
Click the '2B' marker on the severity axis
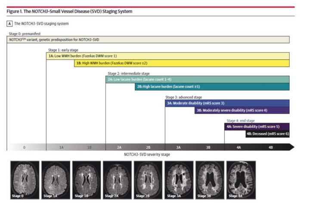[148, 147]
